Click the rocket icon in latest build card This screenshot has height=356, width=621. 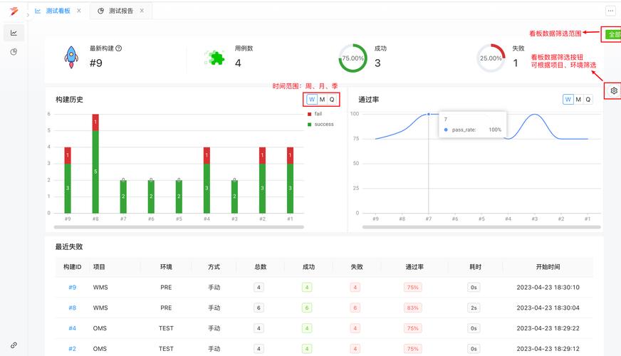(x=71, y=57)
